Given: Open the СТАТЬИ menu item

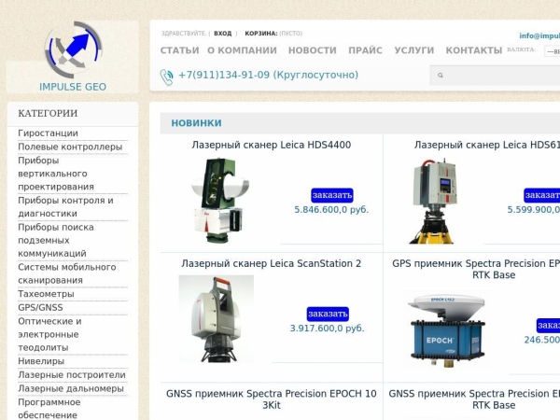Looking at the screenshot, I should (x=179, y=50).
